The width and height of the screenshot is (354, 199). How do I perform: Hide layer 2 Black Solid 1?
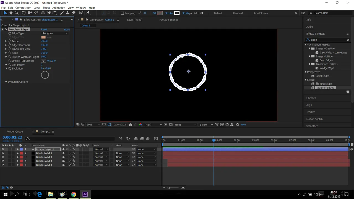(x=3, y=153)
